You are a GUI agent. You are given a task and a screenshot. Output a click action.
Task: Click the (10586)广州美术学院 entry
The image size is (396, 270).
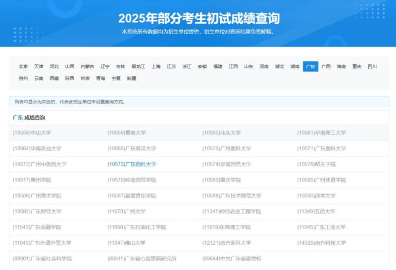click(x=37, y=195)
